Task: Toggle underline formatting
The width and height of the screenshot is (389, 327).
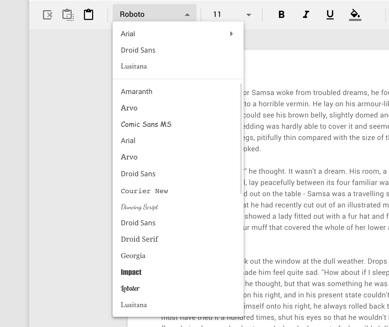Action: pos(330,15)
